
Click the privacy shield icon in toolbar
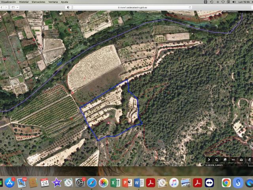[68, 8]
